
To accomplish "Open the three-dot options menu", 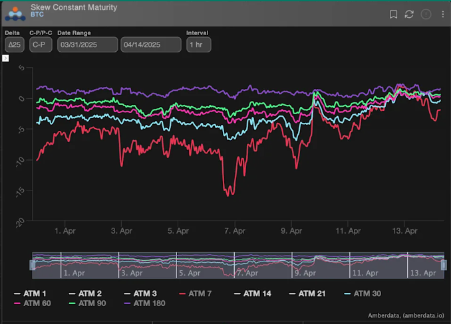I will click(443, 14).
